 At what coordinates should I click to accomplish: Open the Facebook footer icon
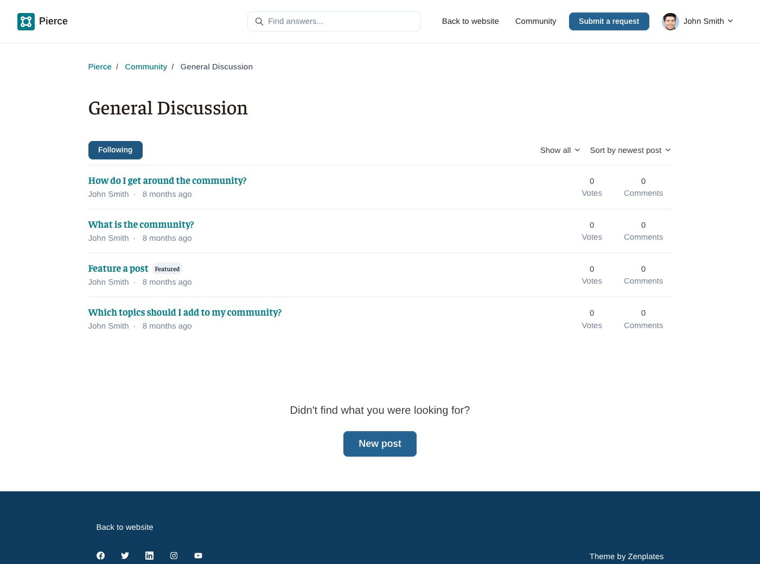pos(100,555)
